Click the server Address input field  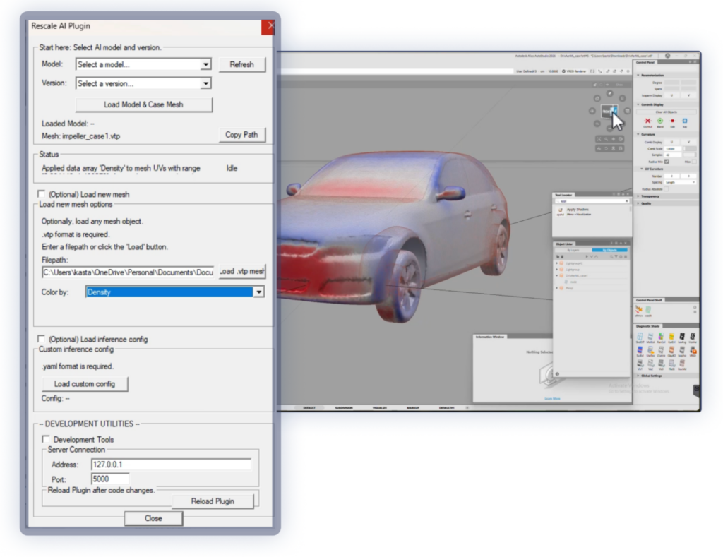click(171, 465)
